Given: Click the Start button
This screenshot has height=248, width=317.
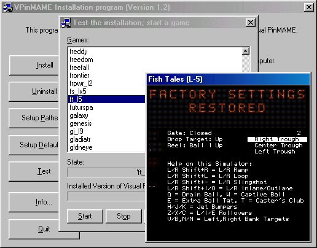Looking at the screenshot, I should pyautogui.click(x=85, y=216).
